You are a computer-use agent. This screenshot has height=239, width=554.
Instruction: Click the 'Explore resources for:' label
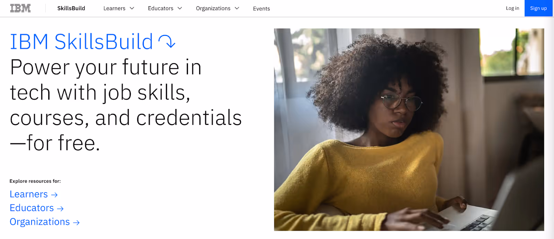click(x=35, y=181)
